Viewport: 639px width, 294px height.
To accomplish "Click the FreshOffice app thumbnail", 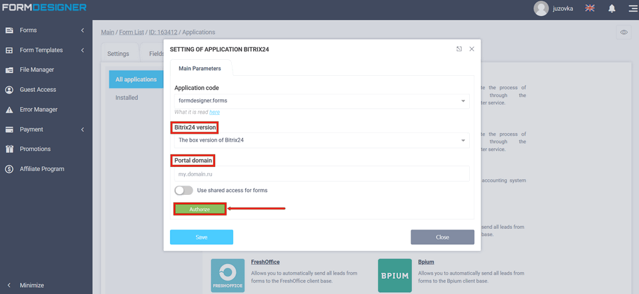I will [228, 275].
